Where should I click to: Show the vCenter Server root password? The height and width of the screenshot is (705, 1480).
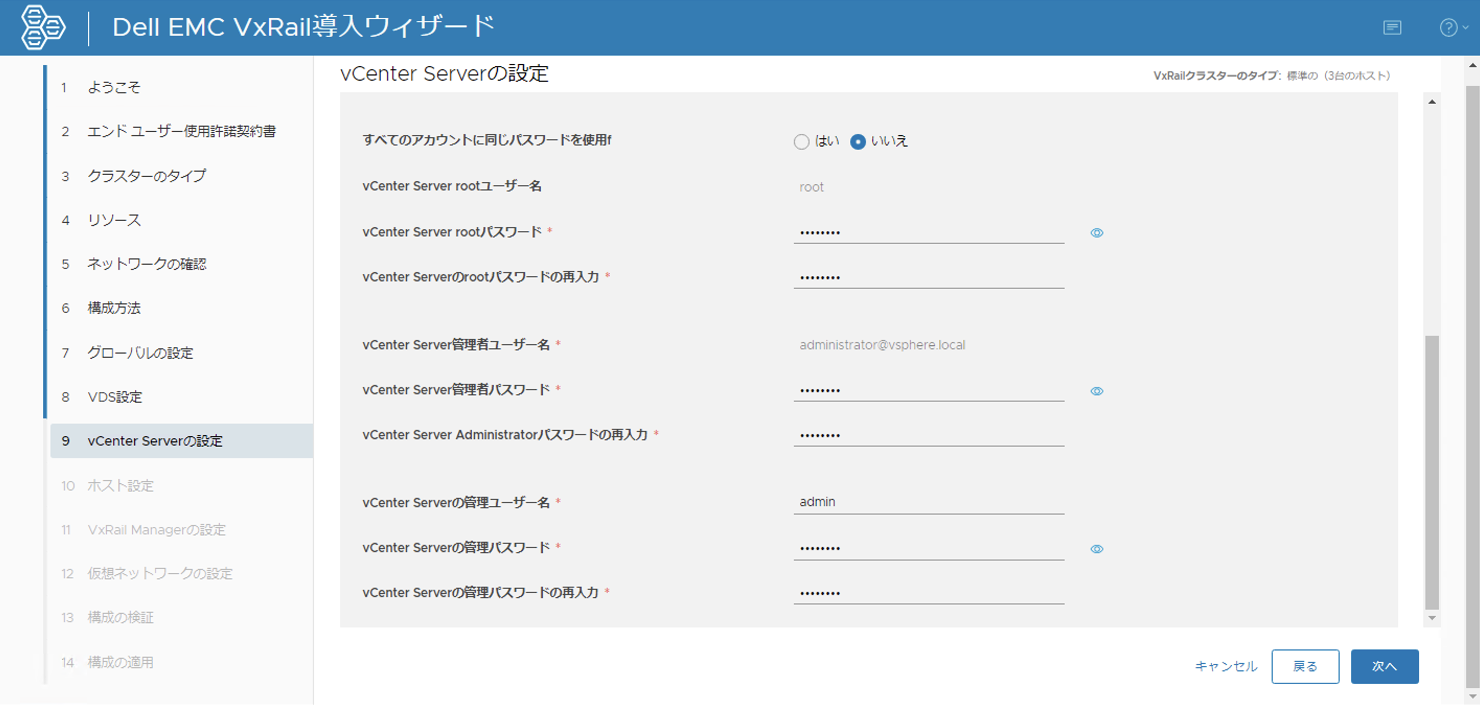coord(1096,233)
